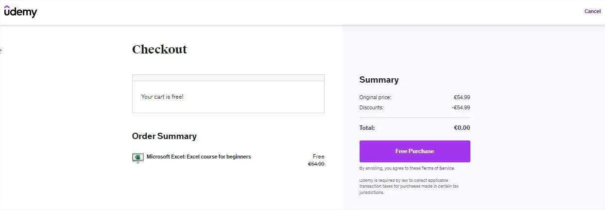Viewport: 605px width, 210px height.
Task: Click the struck-through €54.99 course price
Action: tap(316, 164)
